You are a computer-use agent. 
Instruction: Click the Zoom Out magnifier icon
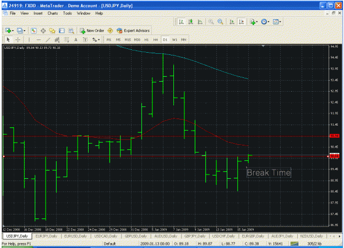coord(220,21)
